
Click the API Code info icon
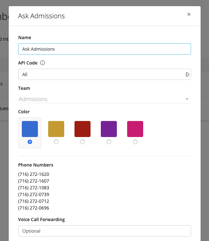(x=42, y=63)
